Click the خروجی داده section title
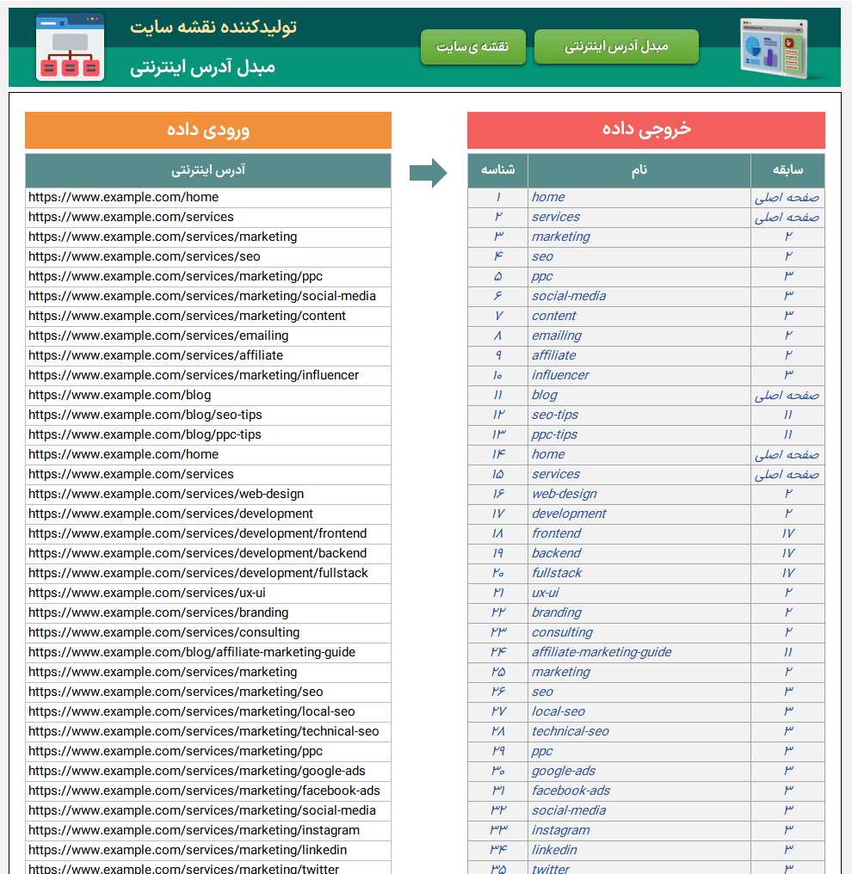 [x=646, y=131]
